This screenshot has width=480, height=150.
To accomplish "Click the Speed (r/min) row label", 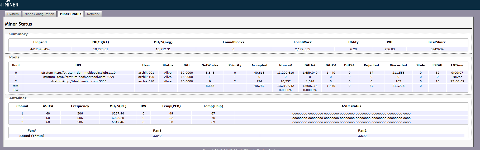I will 32,136.
